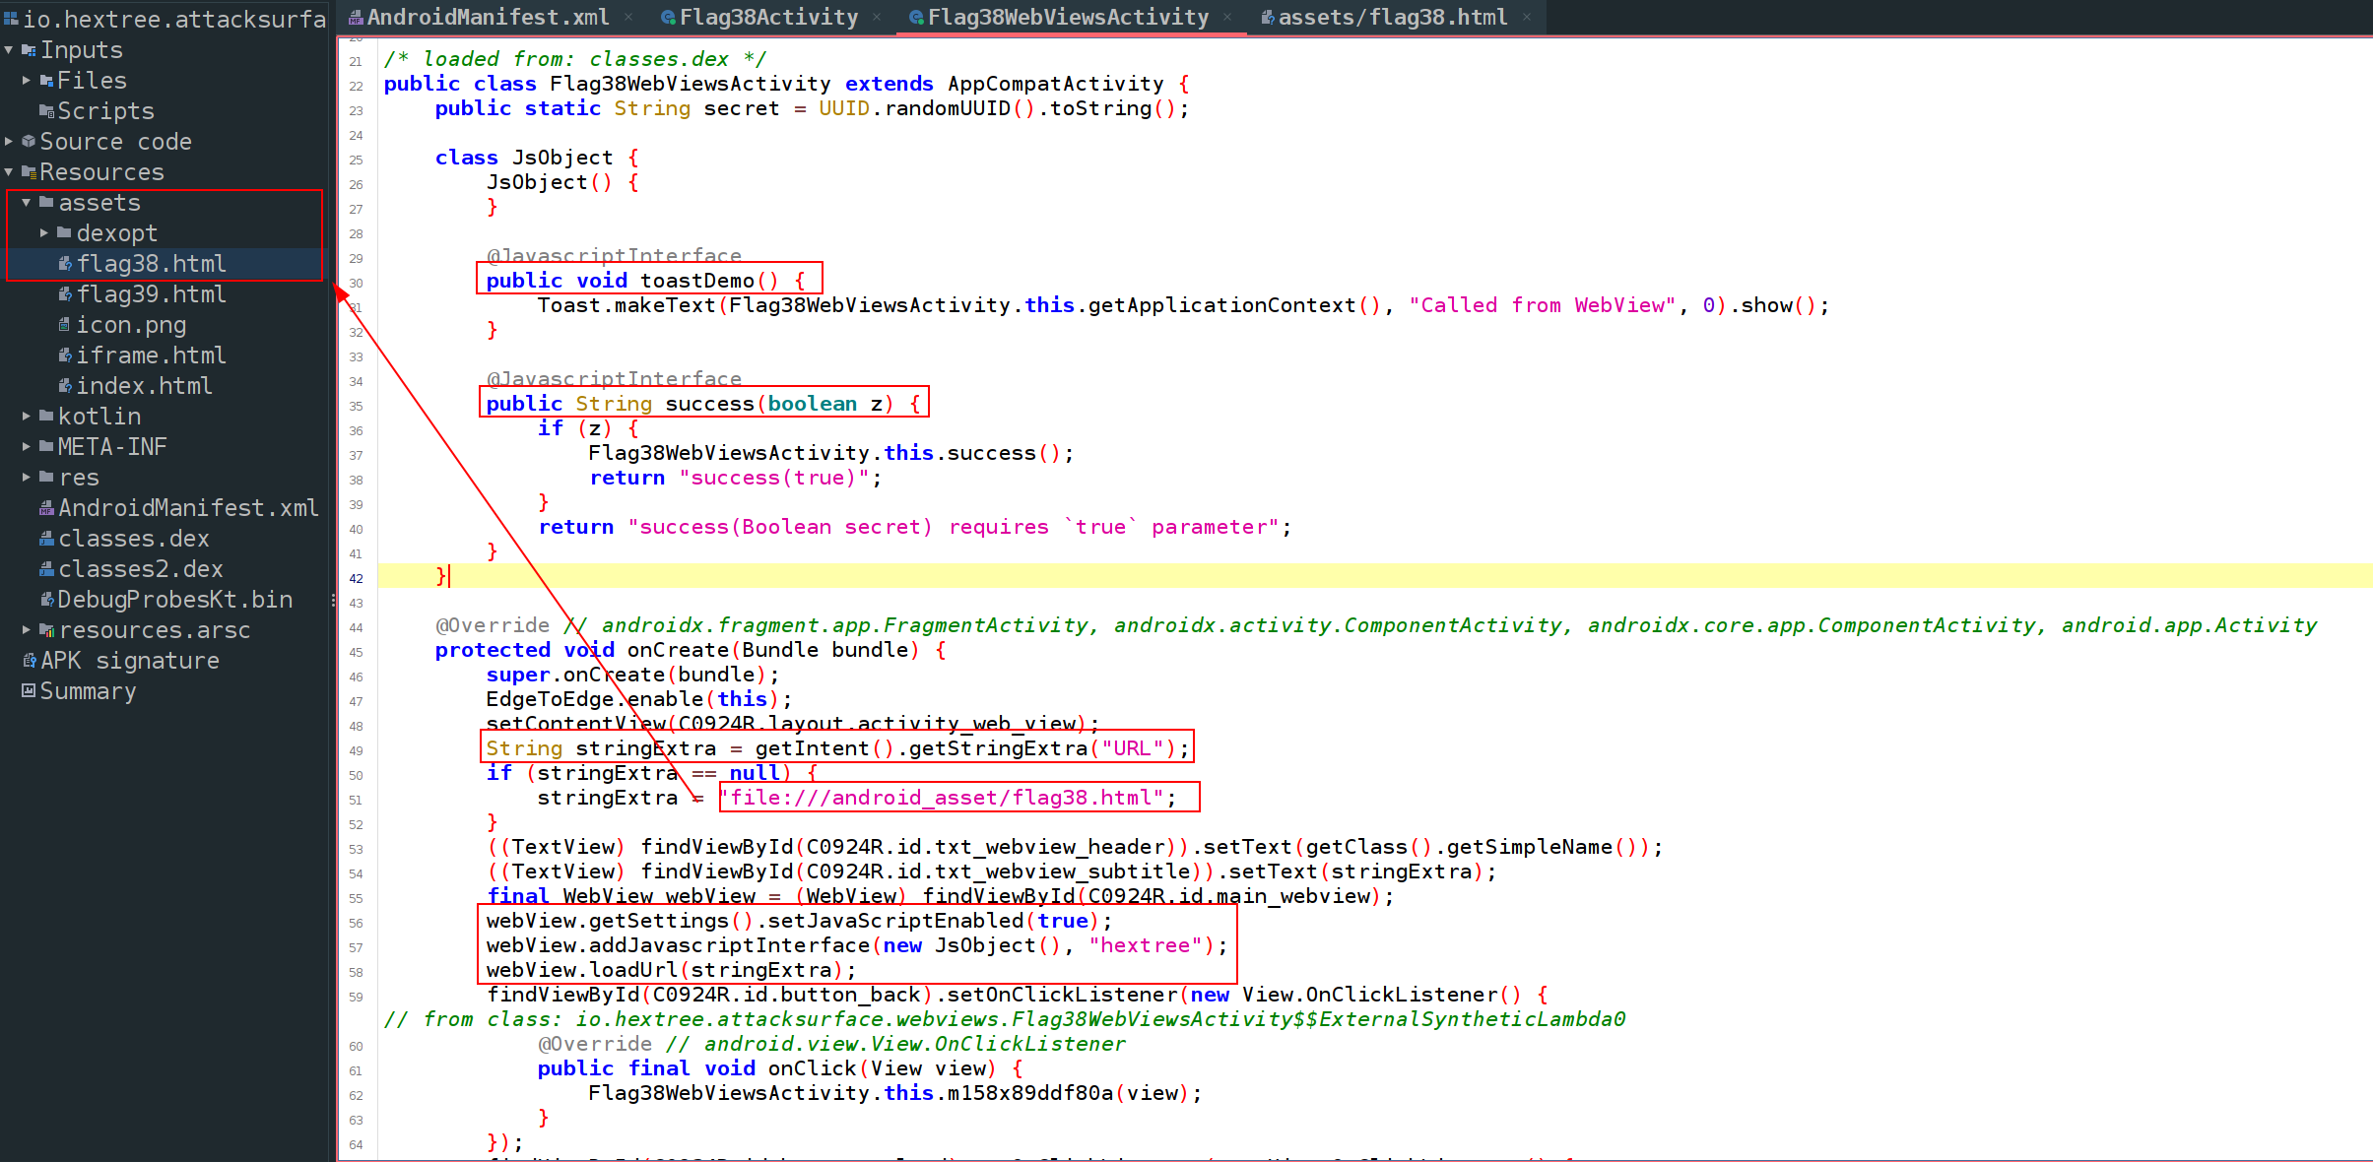Collapse the Resources node arrow
The image size is (2373, 1162).
click(x=9, y=172)
